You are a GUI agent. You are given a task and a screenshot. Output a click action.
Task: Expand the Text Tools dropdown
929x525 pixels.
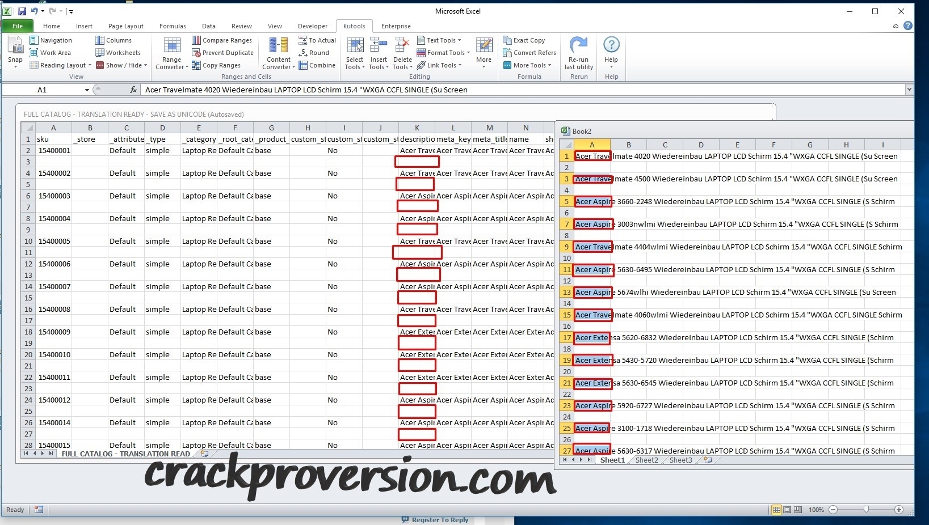coord(459,40)
